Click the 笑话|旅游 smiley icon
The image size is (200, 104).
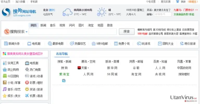pyautogui.click(x=27, y=89)
